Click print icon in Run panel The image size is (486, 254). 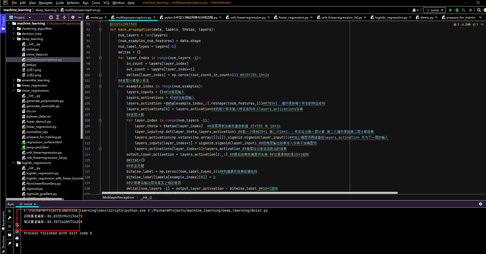(x=17, y=238)
